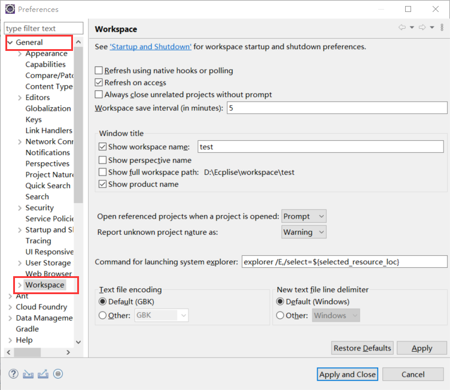Click Apply and Close button

point(347,374)
